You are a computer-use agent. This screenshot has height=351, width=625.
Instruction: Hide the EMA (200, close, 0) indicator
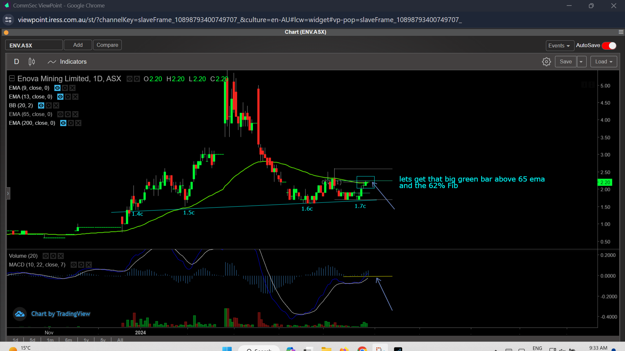click(x=63, y=123)
